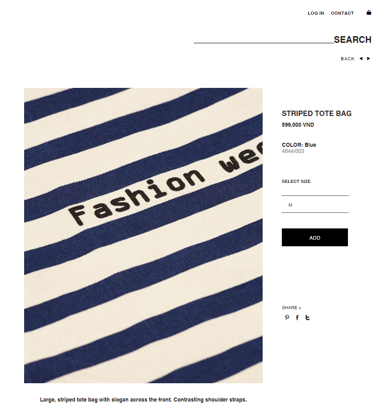This screenshot has height=410, width=381.
Task: Go to previous product with left arrow
Action: pyautogui.click(x=361, y=58)
